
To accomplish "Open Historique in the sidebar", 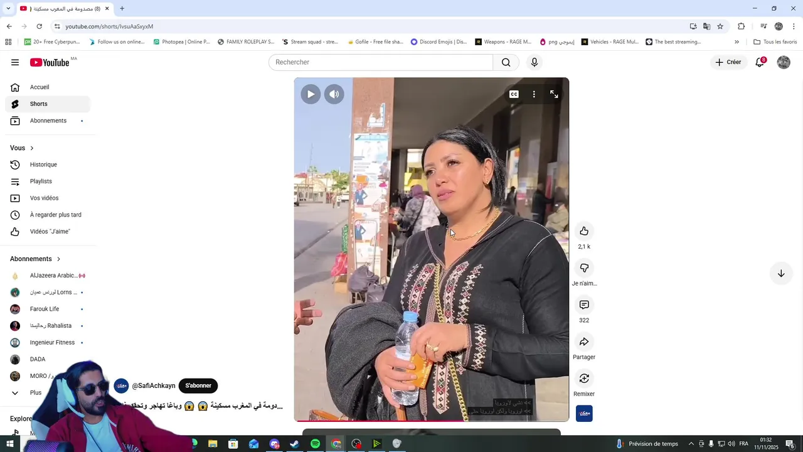I will (48, 164).
